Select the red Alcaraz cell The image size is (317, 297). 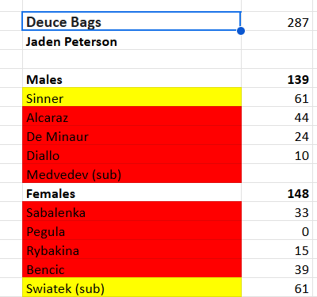[x=132, y=116]
